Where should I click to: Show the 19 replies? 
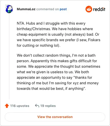(x=48, y=106)
